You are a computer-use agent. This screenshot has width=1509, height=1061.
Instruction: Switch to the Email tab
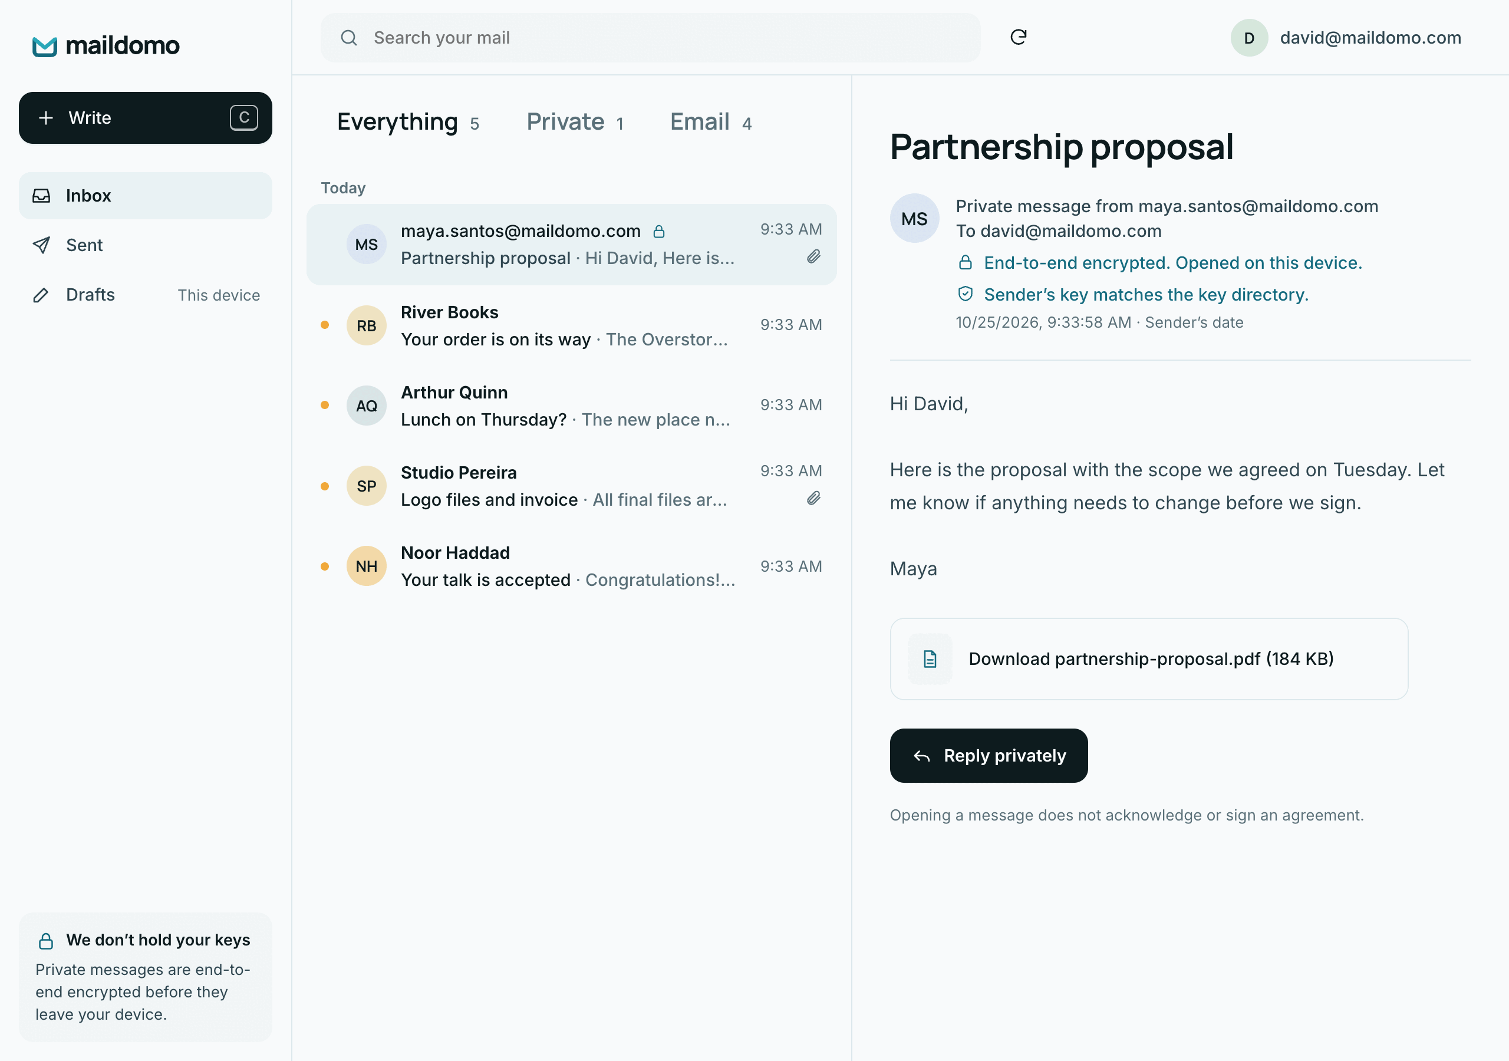[x=711, y=122]
